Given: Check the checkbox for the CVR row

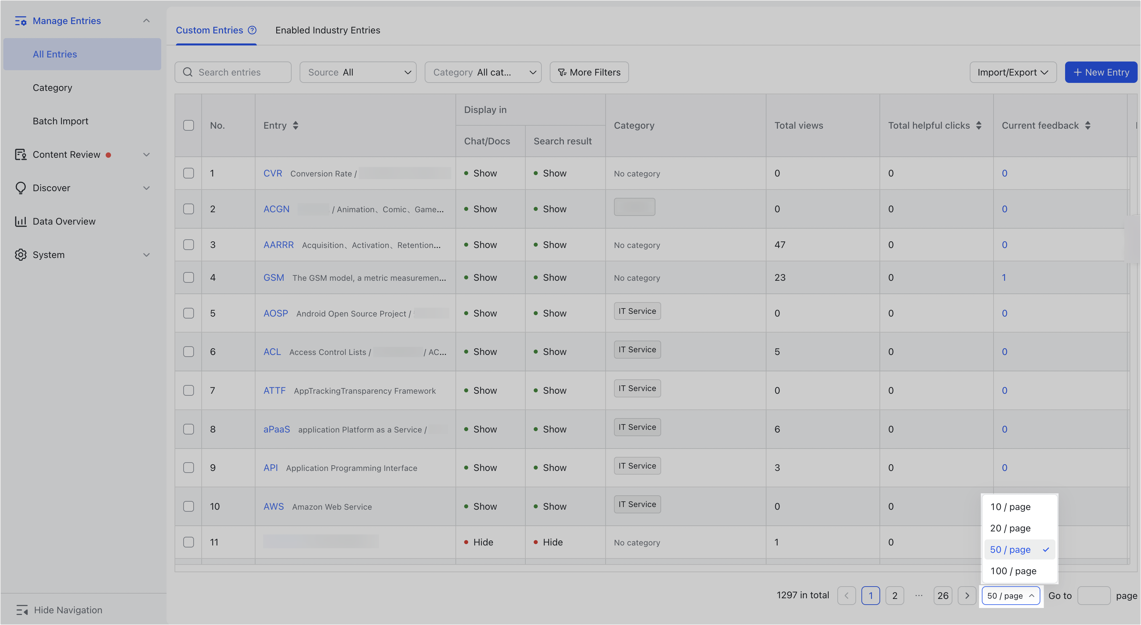Looking at the screenshot, I should point(188,173).
